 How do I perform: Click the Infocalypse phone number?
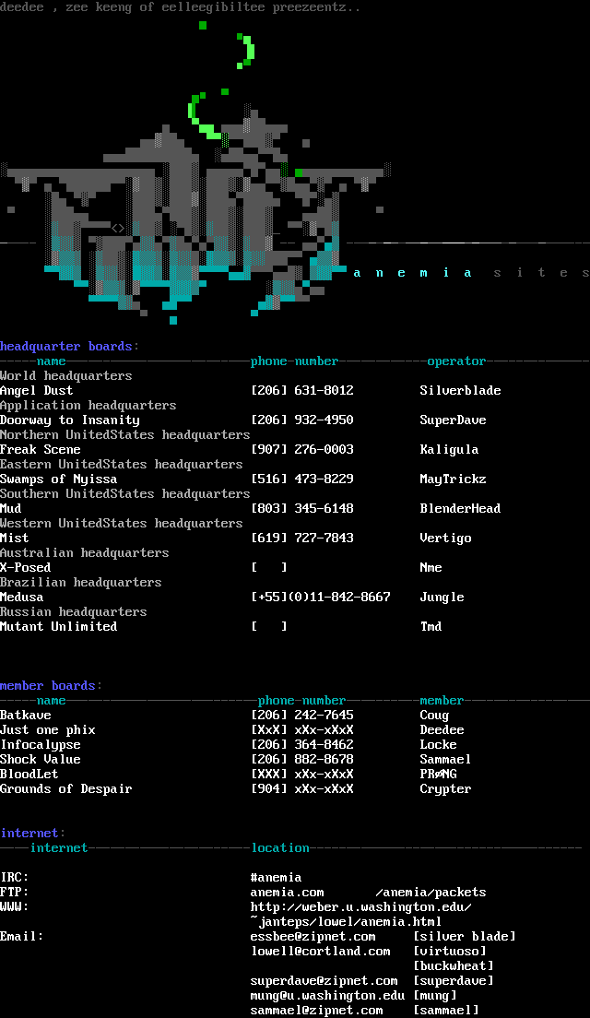point(301,745)
